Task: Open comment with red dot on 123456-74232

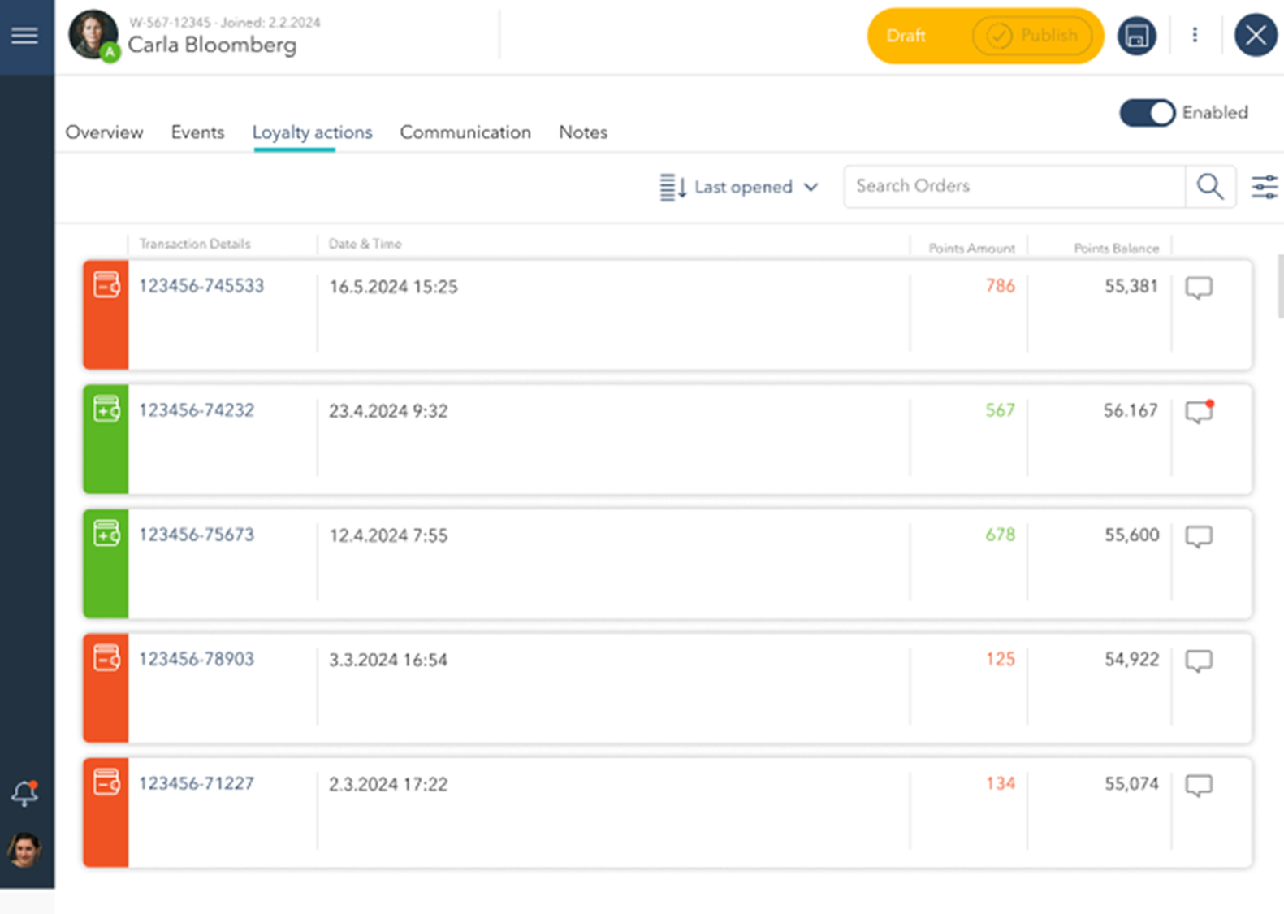Action: (x=1199, y=412)
